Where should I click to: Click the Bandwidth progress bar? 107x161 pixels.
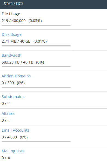[x=36, y=67]
